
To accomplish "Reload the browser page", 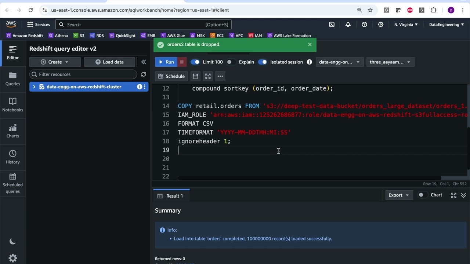I will (x=31, y=10).
